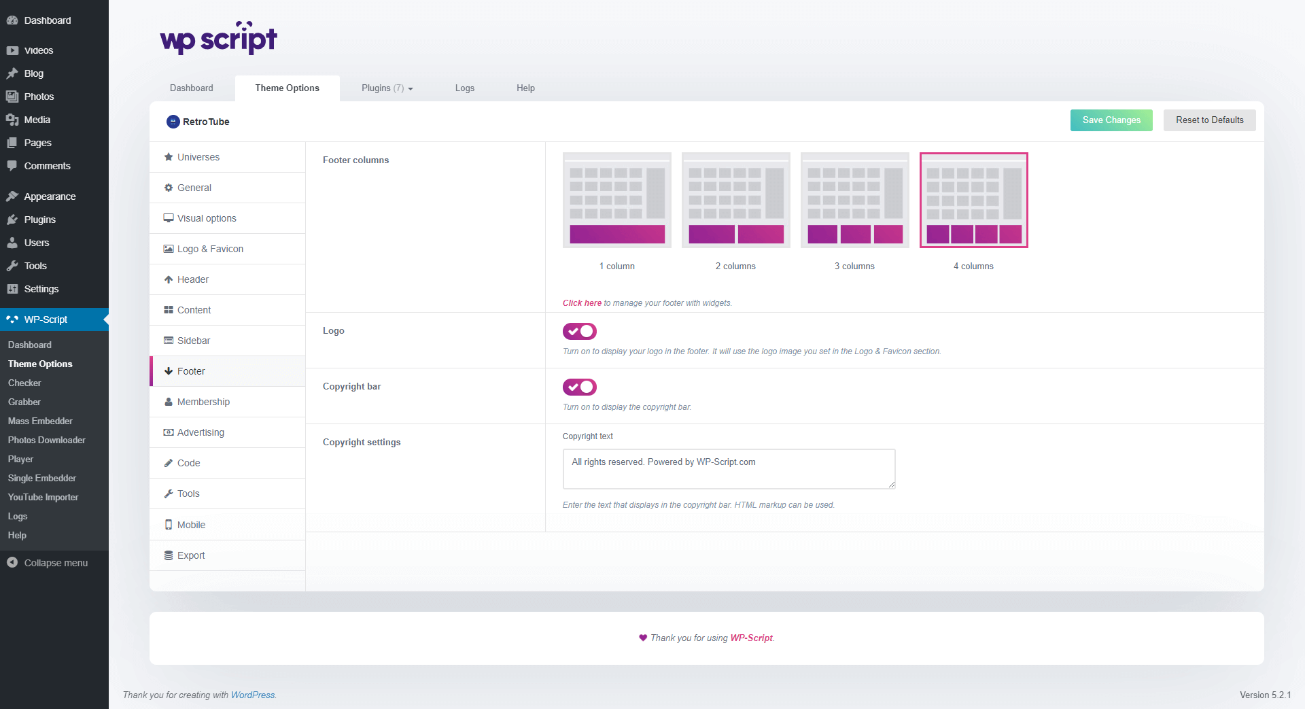Follow the Click here footer widgets link
Image resolution: width=1305 pixels, height=709 pixels.
582,303
